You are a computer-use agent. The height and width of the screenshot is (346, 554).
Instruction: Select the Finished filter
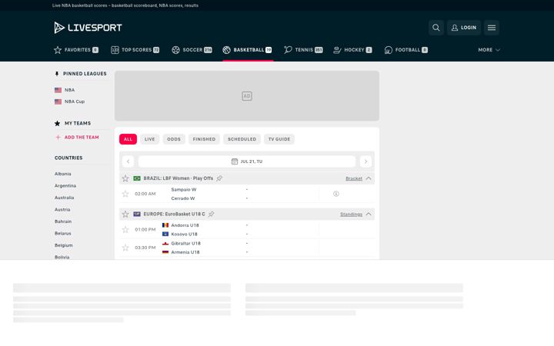204,139
